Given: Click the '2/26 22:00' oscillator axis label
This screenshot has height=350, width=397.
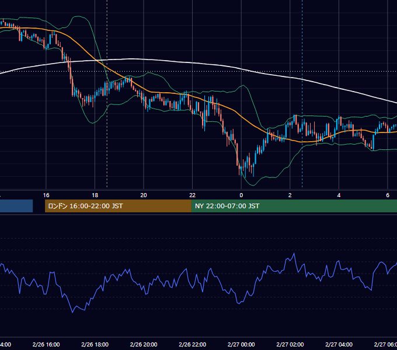Looking at the screenshot, I should click(x=193, y=344).
